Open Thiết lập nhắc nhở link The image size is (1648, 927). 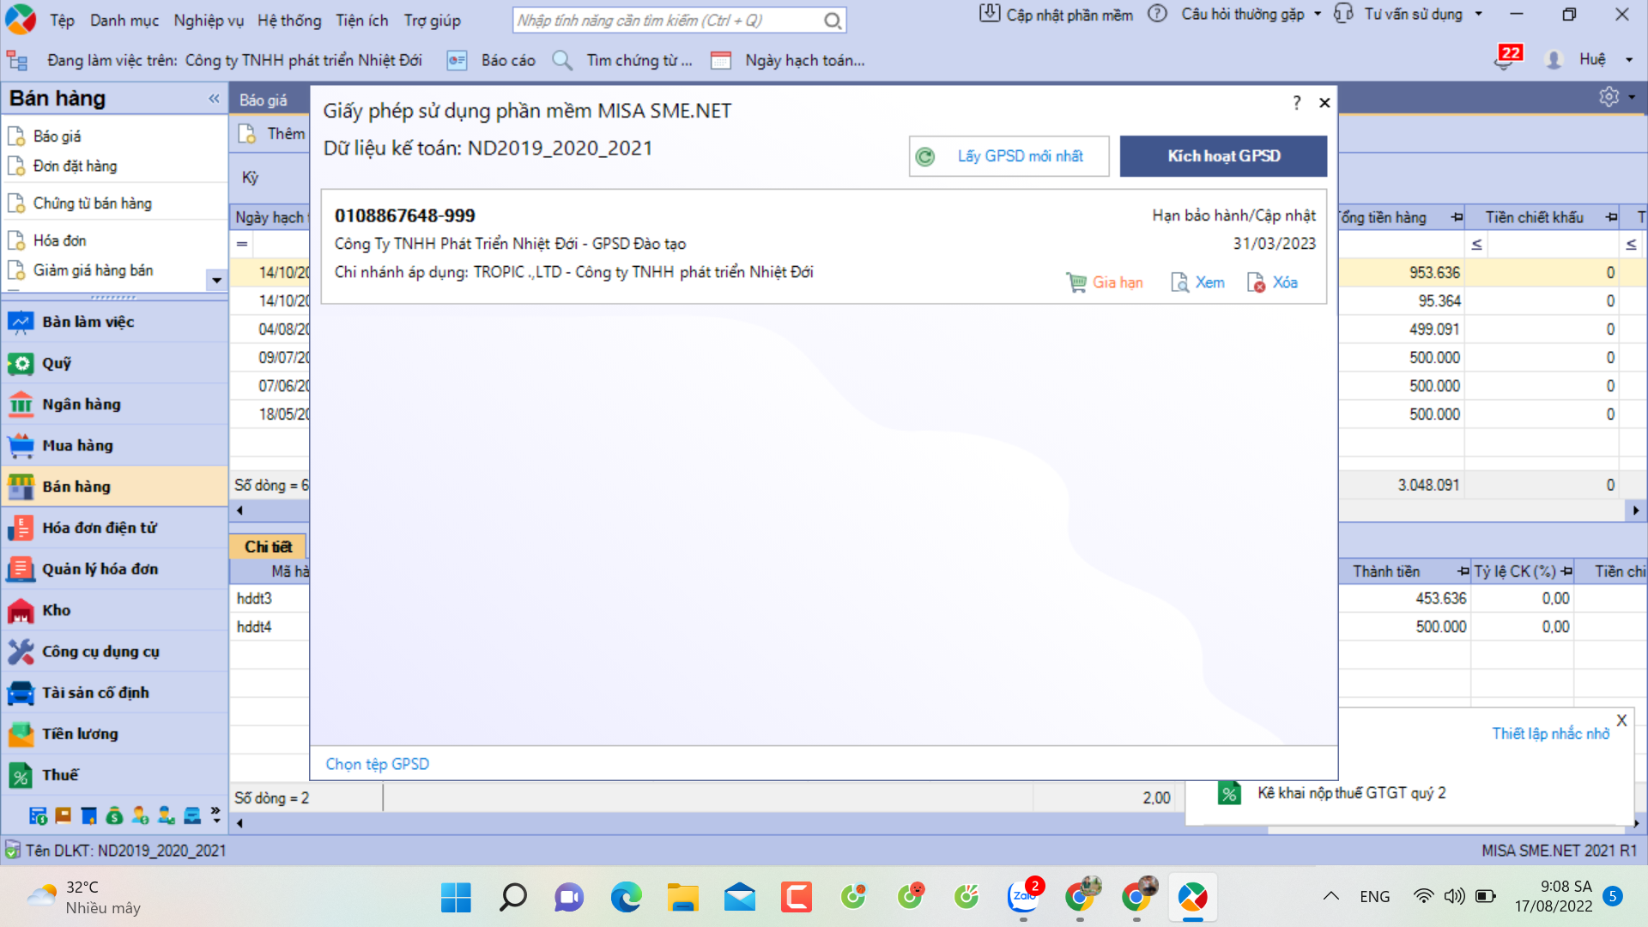point(1550,734)
